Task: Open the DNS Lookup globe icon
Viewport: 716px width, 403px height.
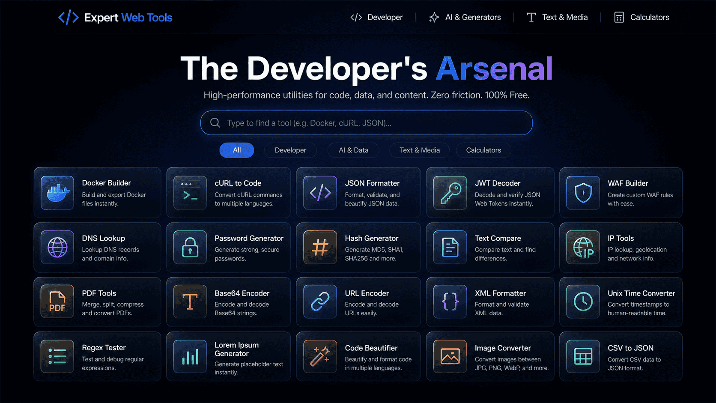Action: click(x=57, y=248)
